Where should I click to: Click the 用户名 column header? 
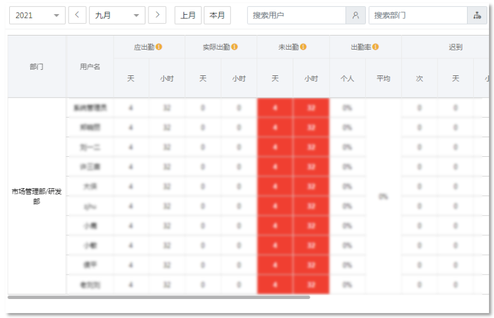[90, 66]
